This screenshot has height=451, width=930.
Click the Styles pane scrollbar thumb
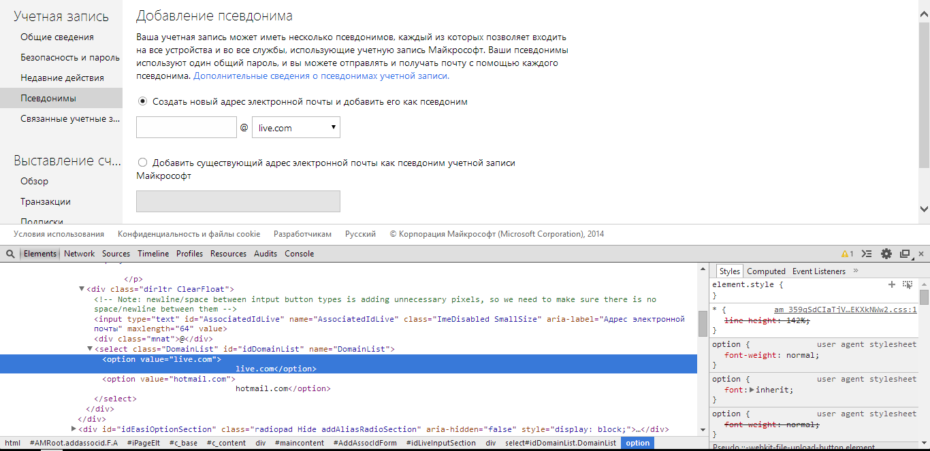click(924, 297)
